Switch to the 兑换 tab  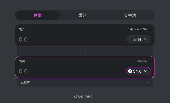pyautogui.click(x=37, y=15)
